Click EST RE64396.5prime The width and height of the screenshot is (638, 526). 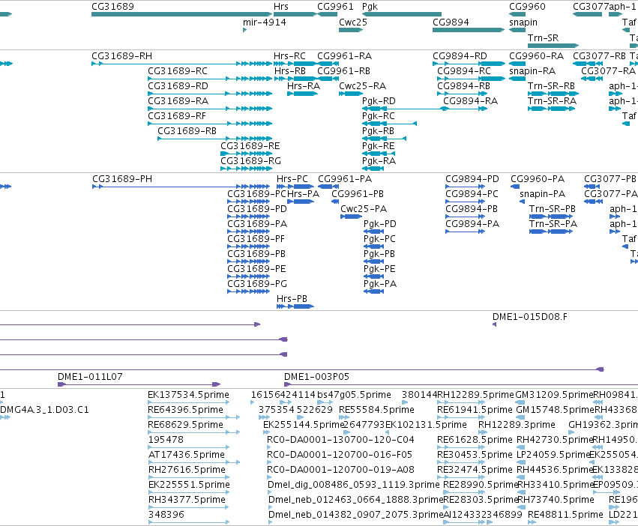tap(193, 417)
